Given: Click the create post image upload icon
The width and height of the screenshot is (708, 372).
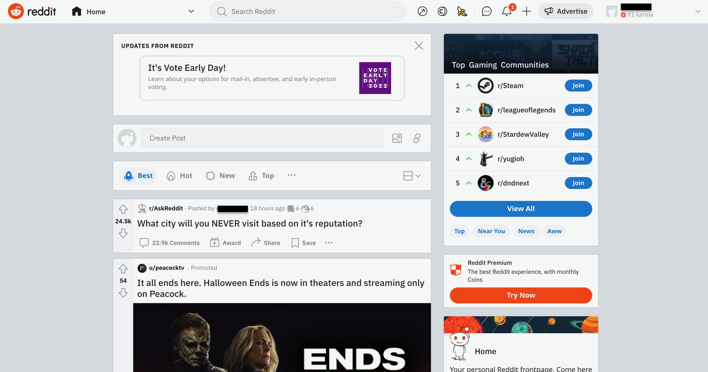Looking at the screenshot, I should pyautogui.click(x=396, y=138).
